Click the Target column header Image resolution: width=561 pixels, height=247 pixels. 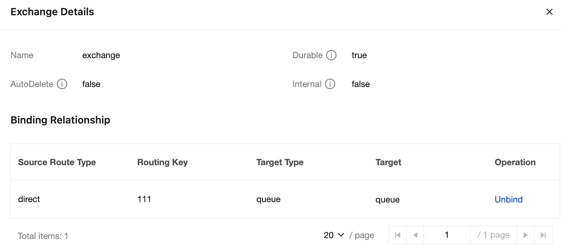coord(388,162)
